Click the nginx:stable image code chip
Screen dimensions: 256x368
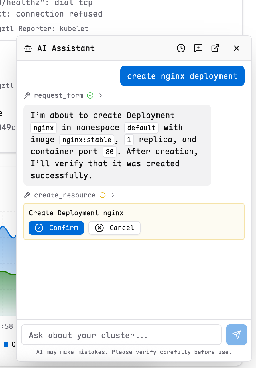(x=87, y=140)
